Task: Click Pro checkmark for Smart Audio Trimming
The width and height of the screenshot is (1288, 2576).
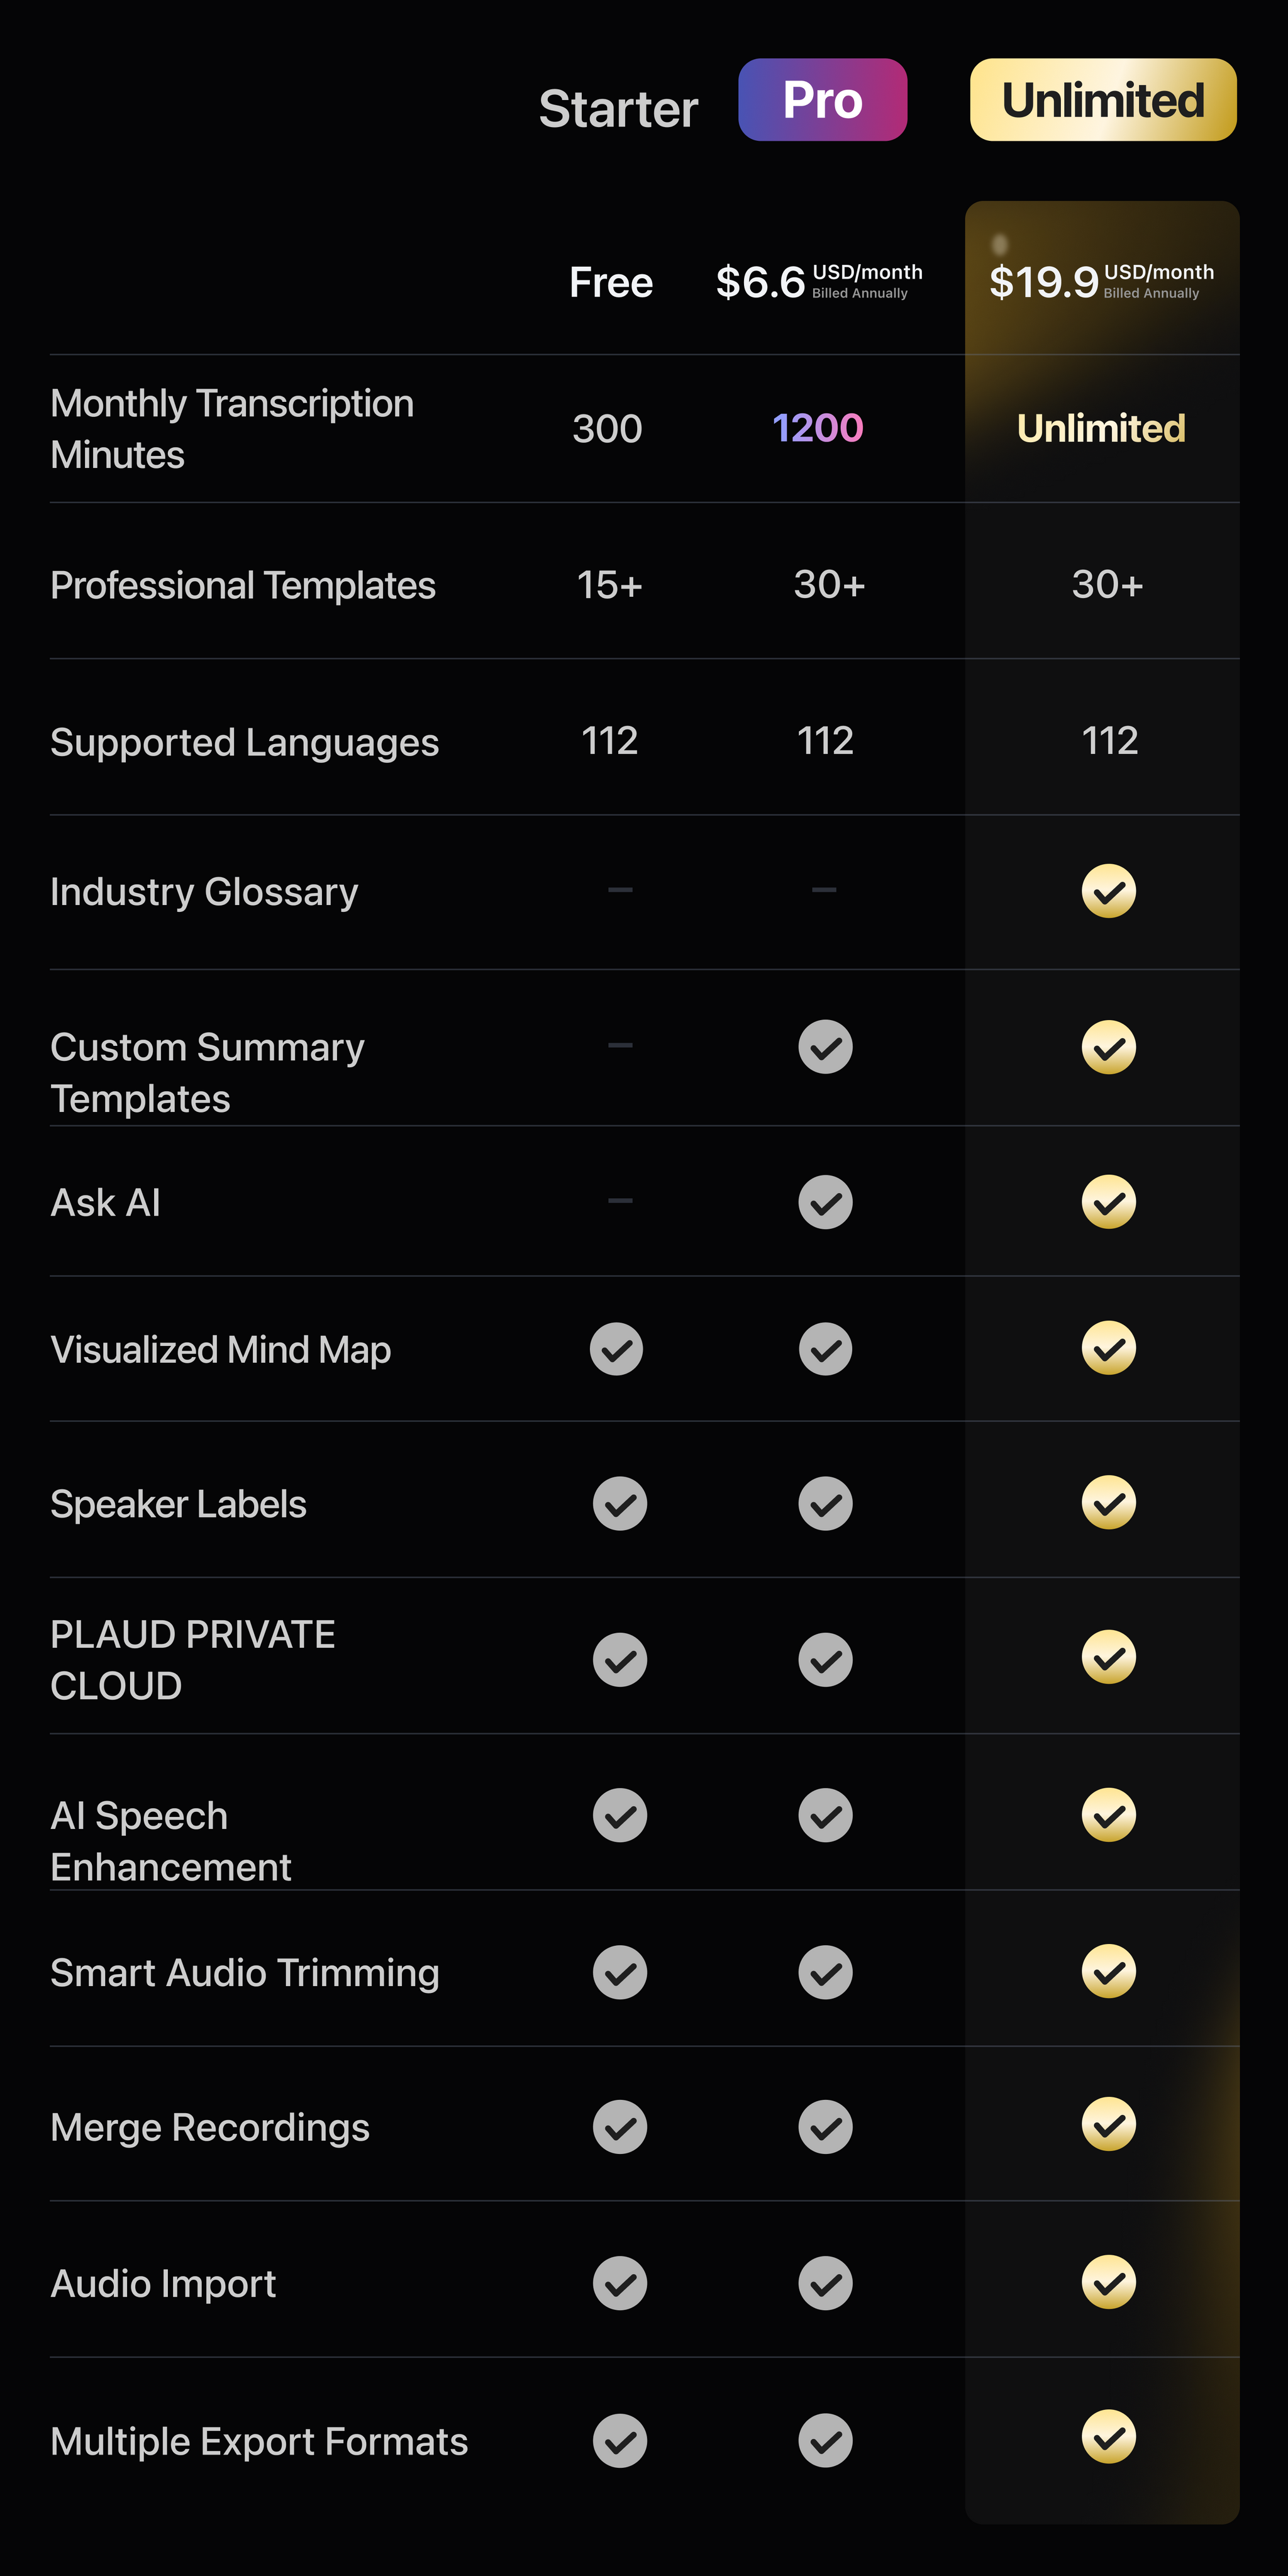Action: pyautogui.click(x=825, y=1972)
